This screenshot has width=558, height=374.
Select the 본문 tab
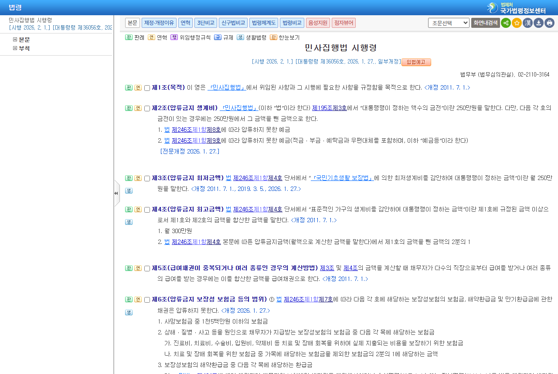tap(133, 23)
